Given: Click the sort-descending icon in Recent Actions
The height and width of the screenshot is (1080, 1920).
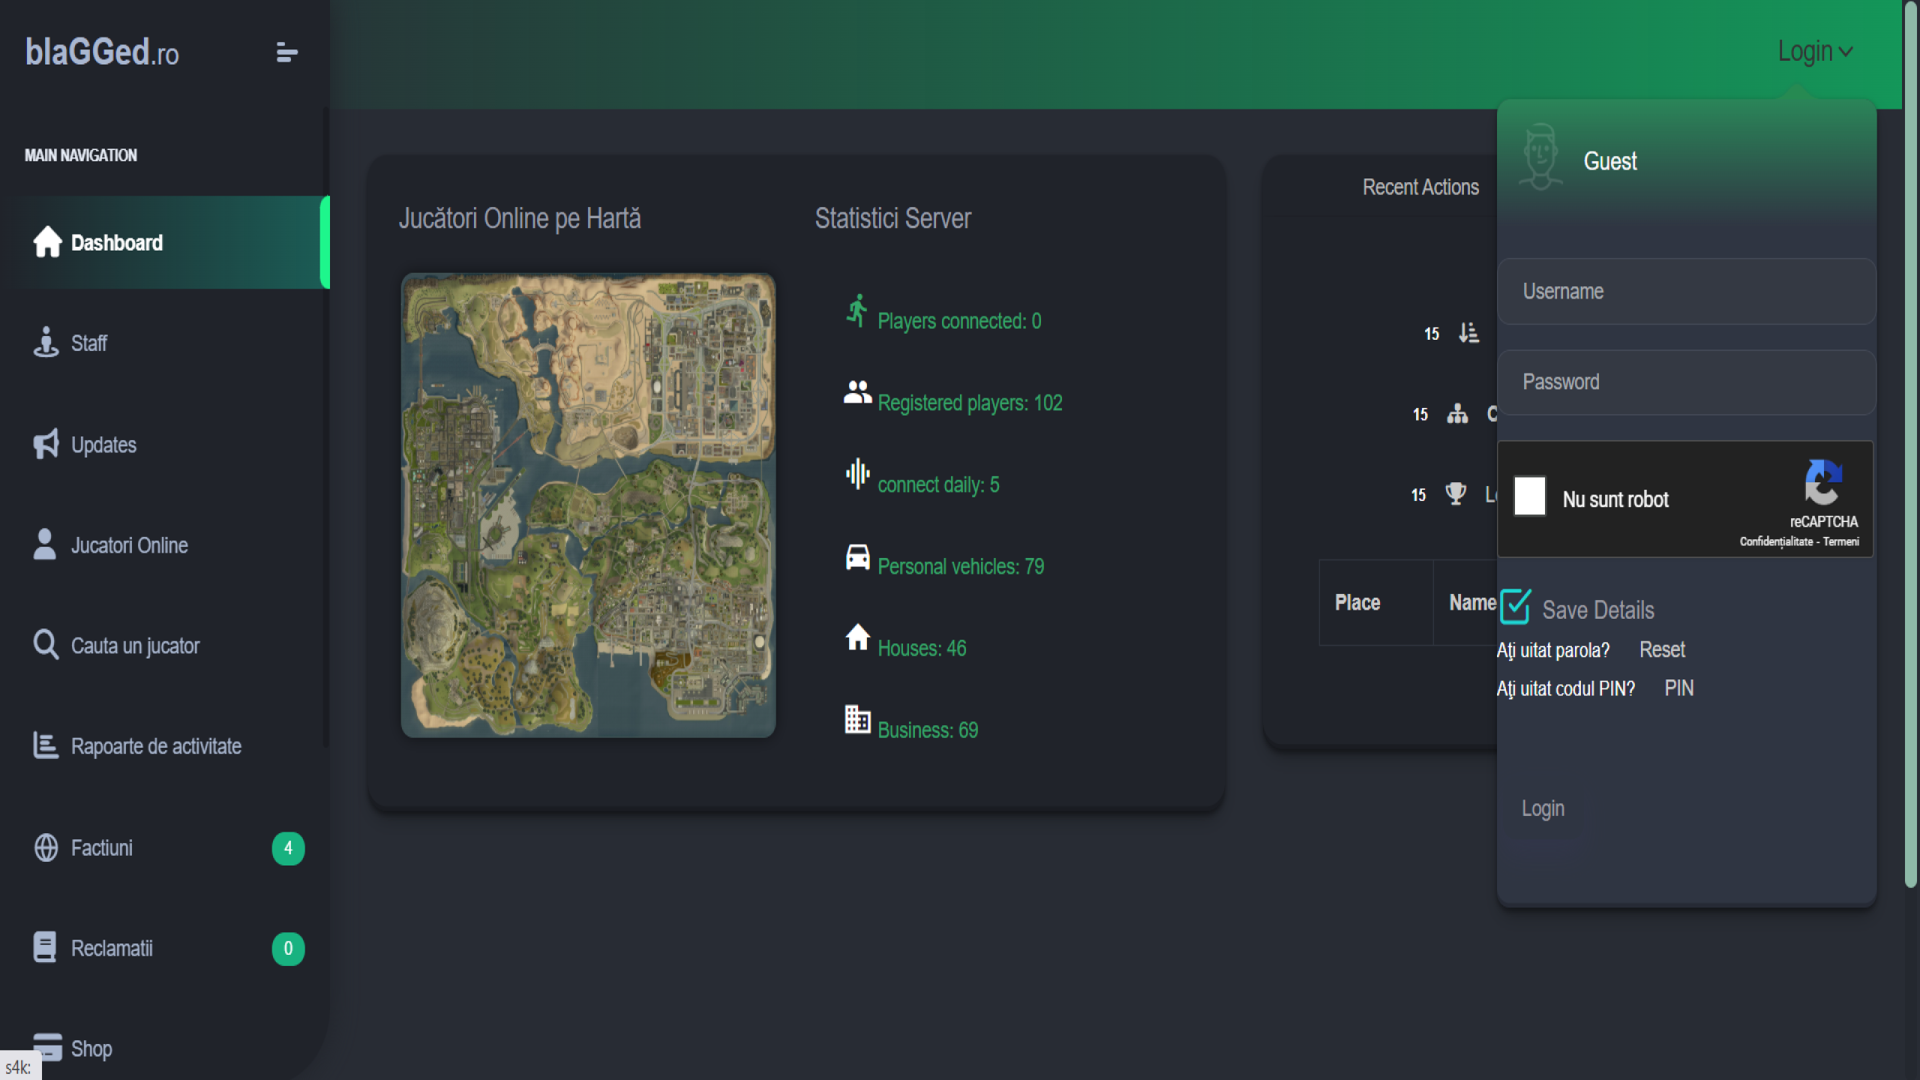Looking at the screenshot, I should tap(1468, 332).
